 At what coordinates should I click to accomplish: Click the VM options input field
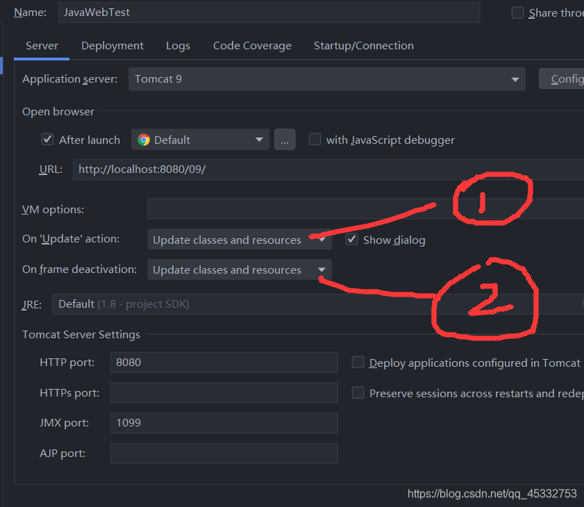tap(366, 209)
